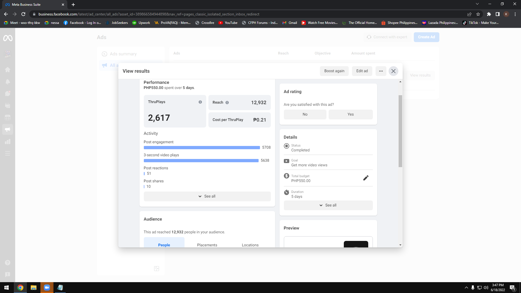Open the three-dots more options menu

tap(381, 71)
